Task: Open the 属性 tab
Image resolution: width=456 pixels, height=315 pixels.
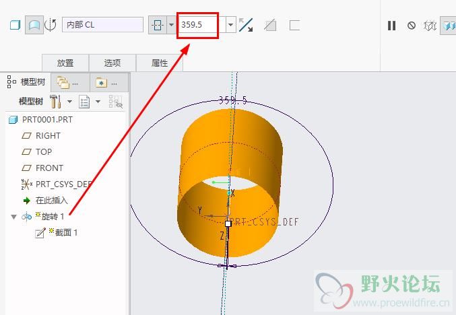Action: coord(160,63)
